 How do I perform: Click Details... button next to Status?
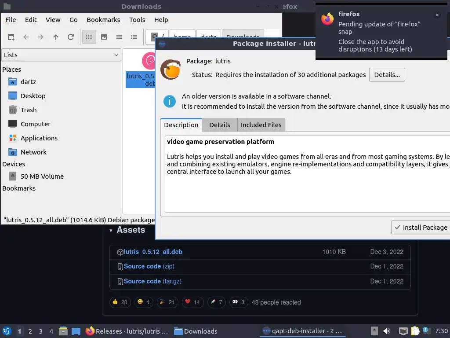(387, 75)
